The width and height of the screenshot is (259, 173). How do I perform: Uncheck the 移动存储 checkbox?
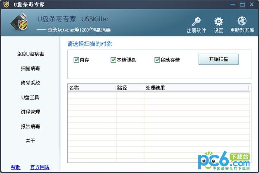click(157, 60)
